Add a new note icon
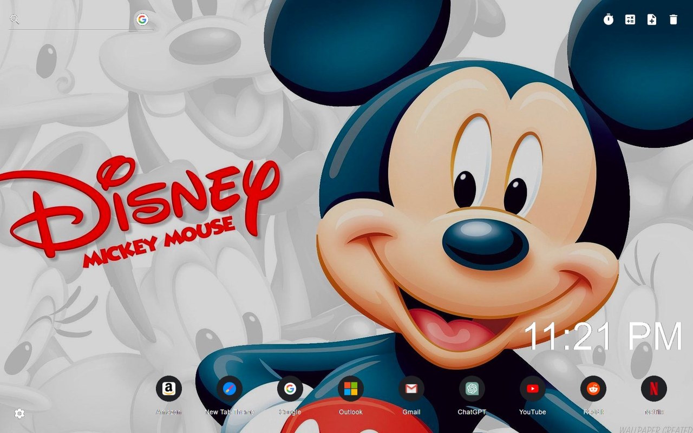This screenshot has height=433, width=693. point(652,19)
